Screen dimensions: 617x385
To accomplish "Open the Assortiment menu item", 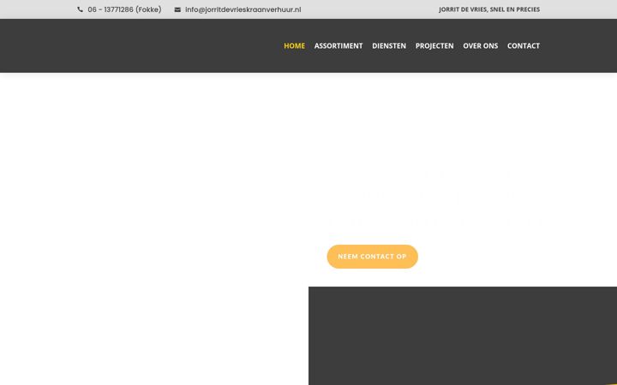I will point(338,45).
